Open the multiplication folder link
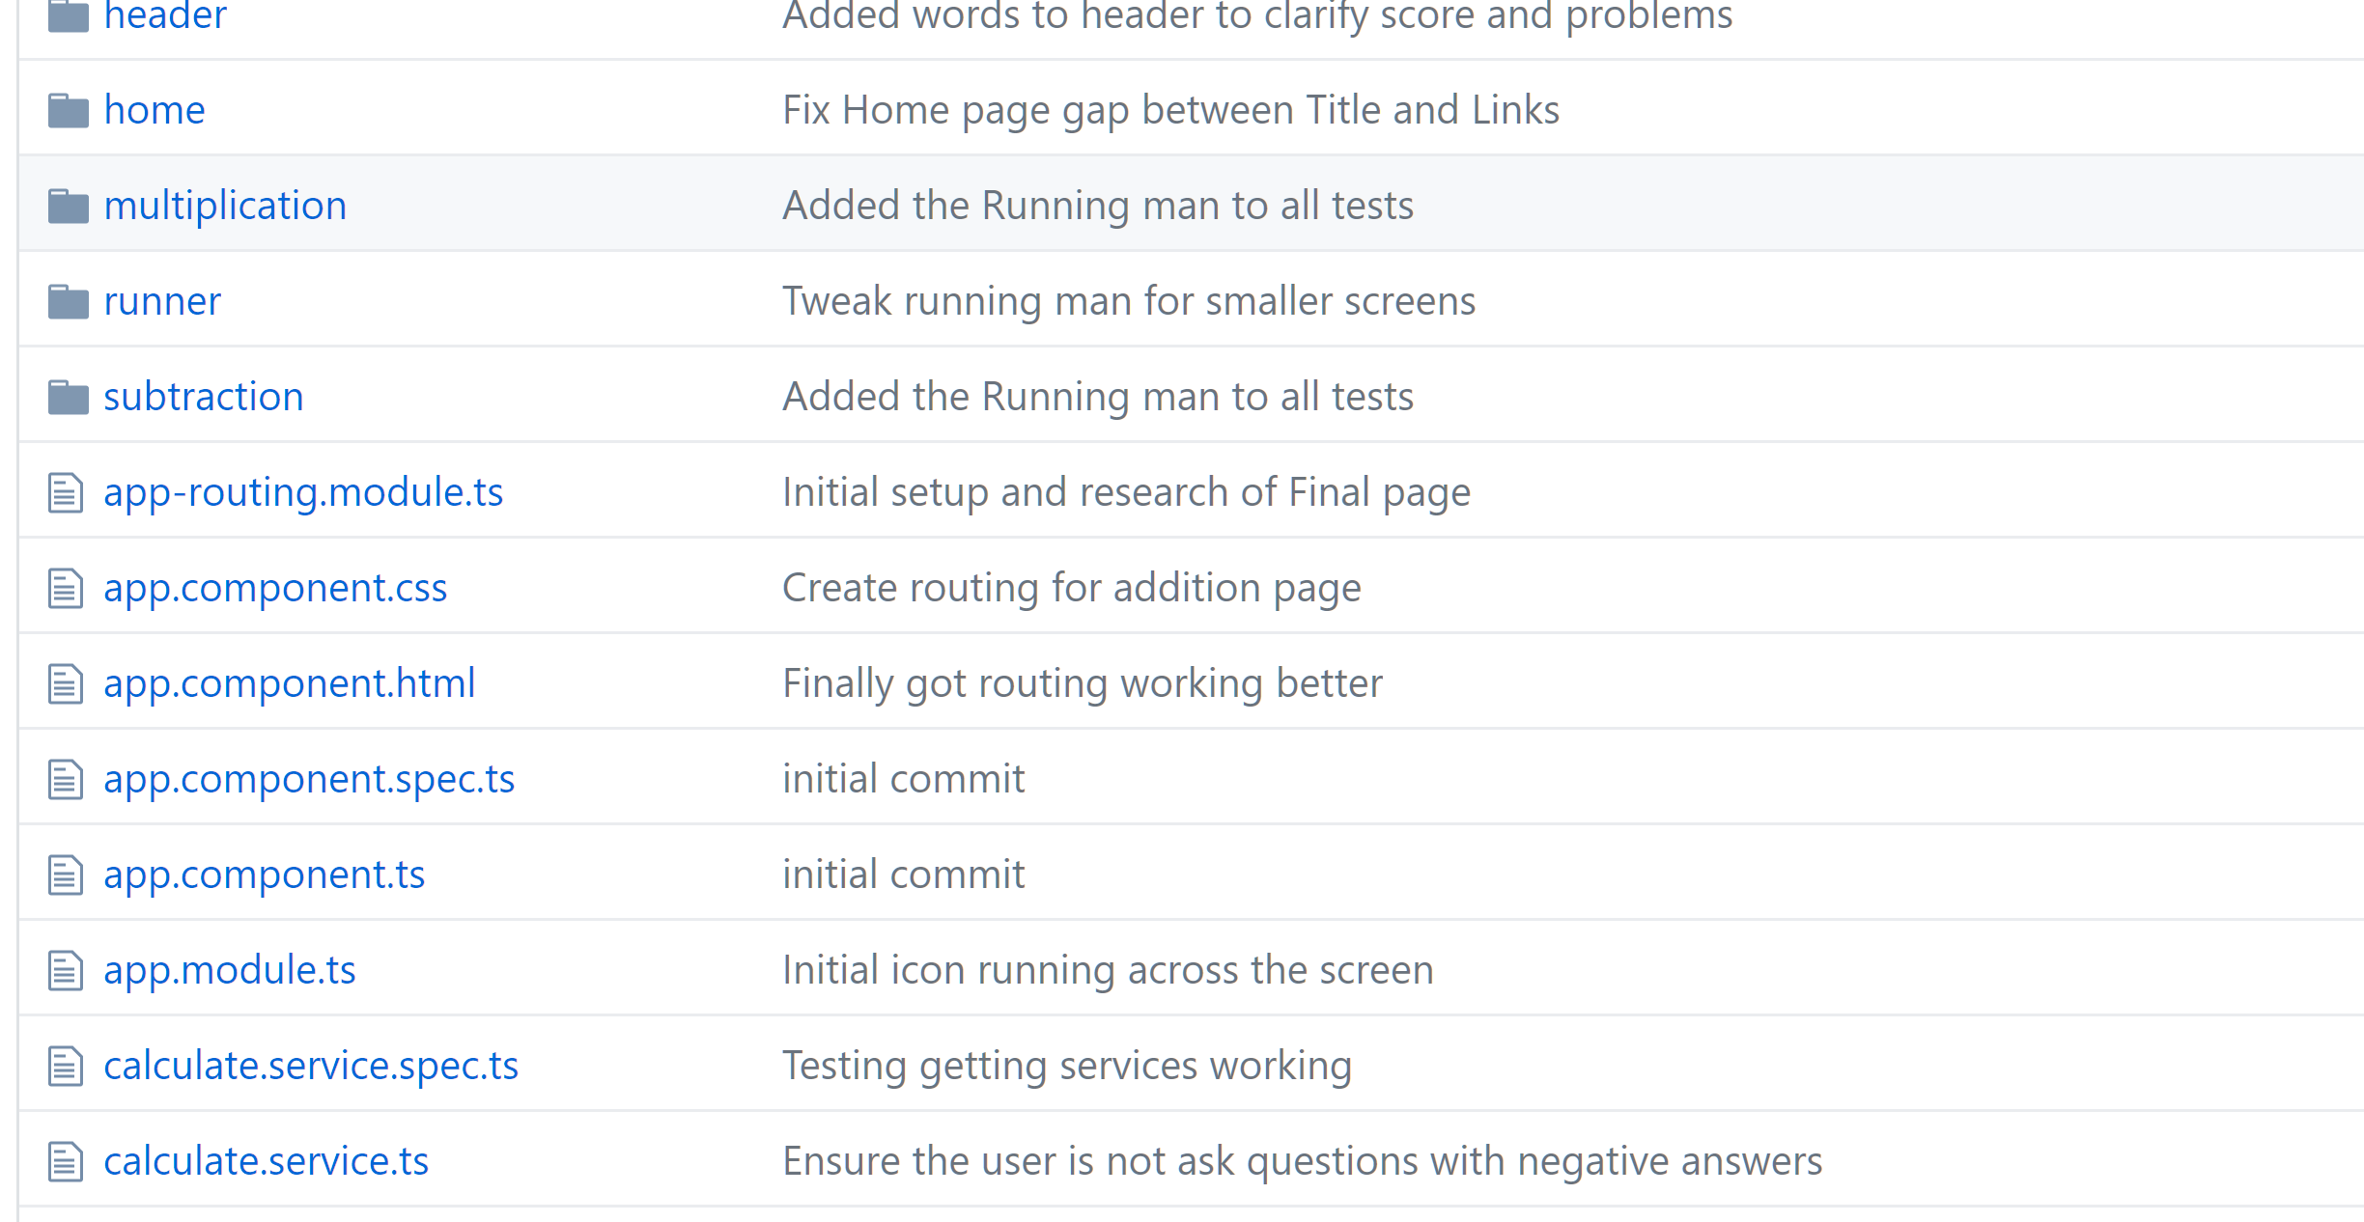 tap(224, 206)
